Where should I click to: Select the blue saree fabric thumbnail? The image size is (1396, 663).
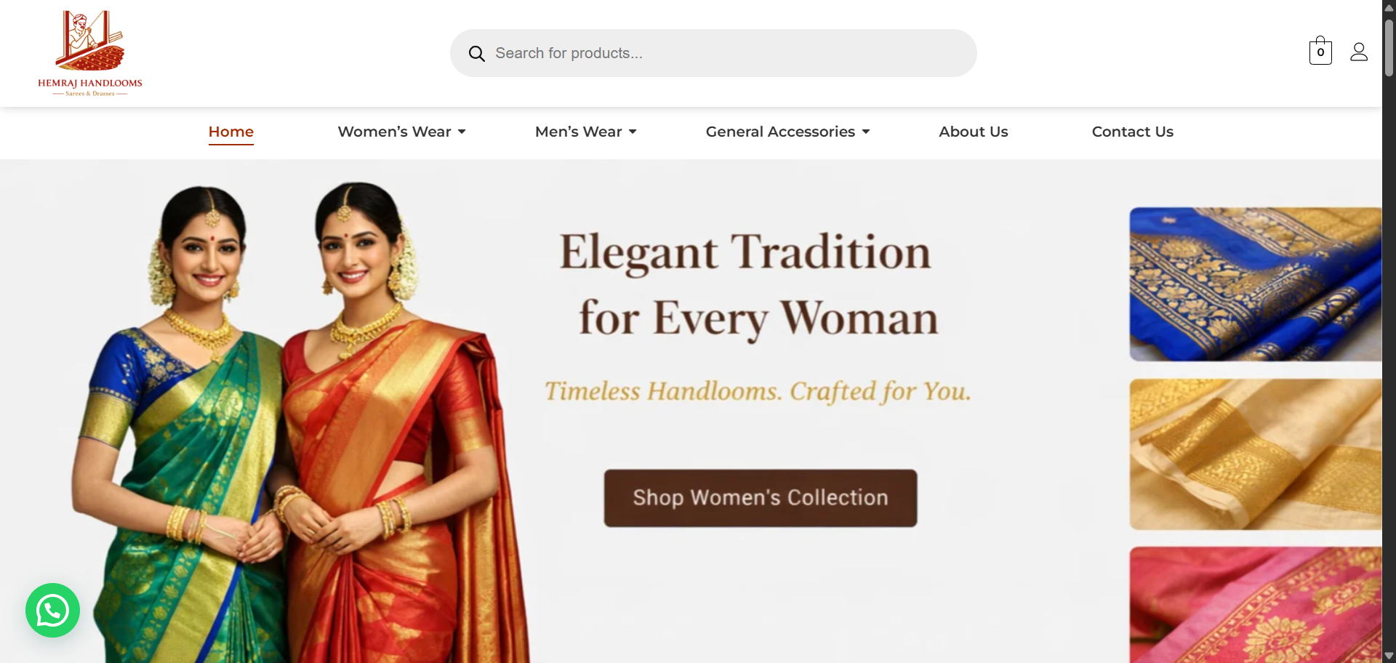pos(1256,284)
